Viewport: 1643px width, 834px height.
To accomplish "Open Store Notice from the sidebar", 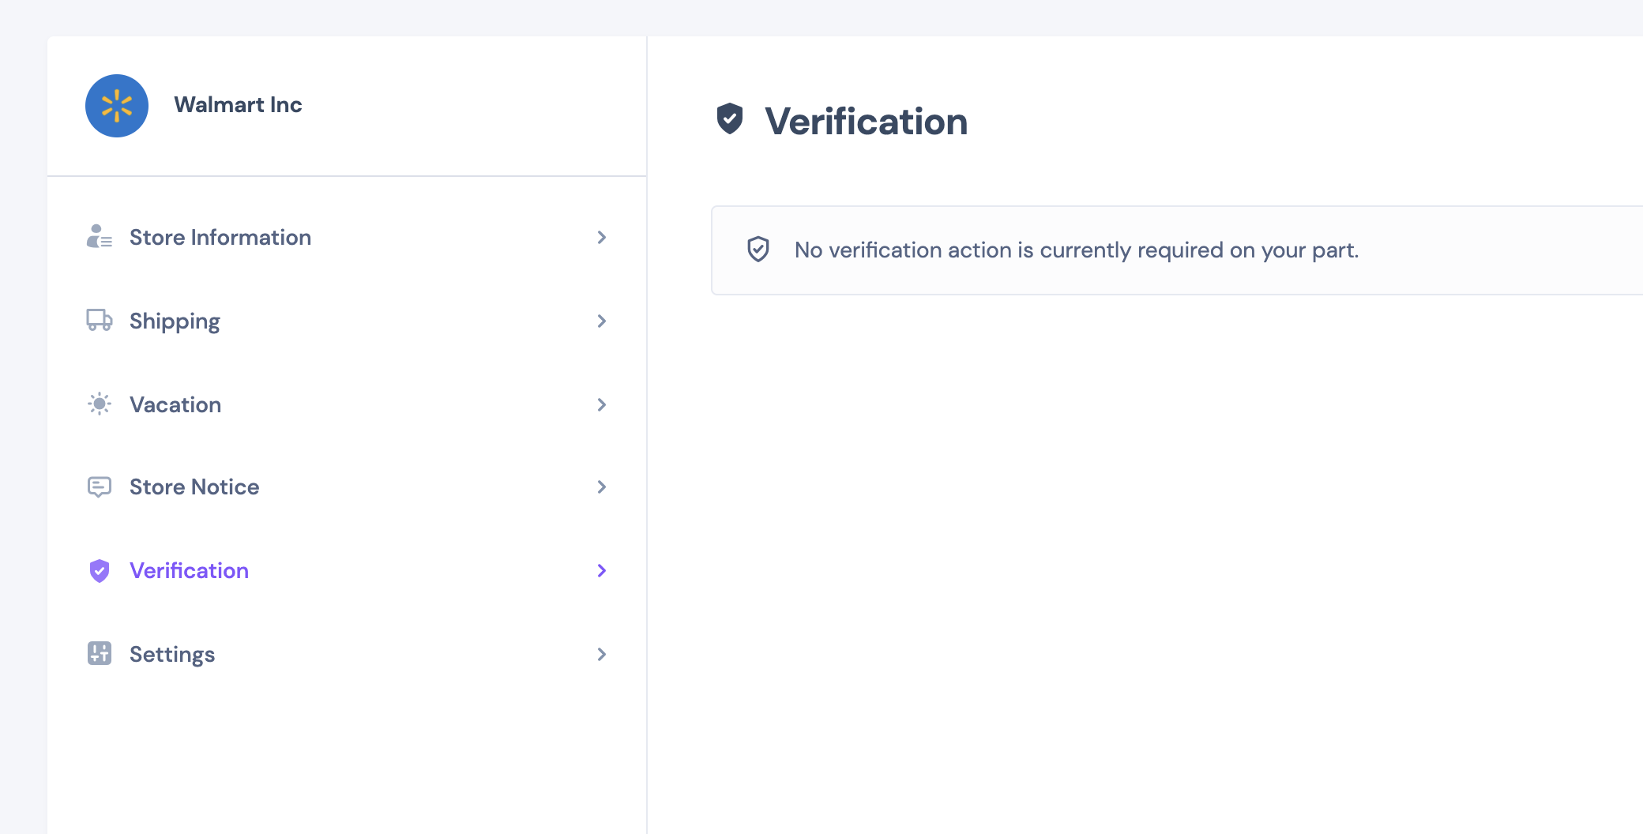I will [194, 487].
